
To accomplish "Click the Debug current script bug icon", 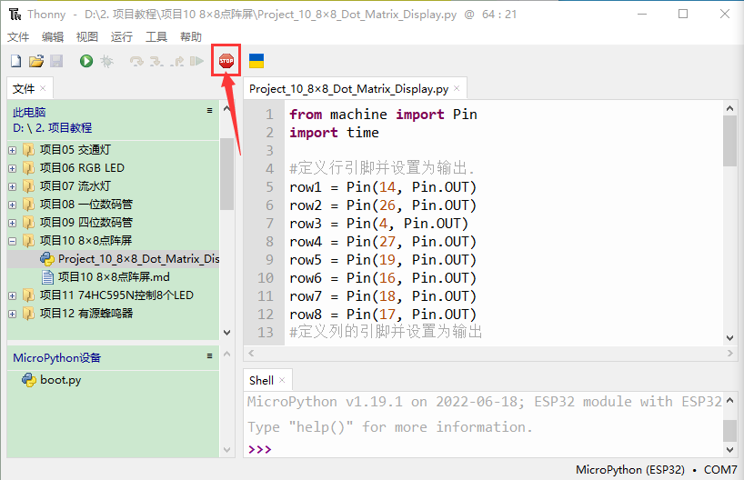I will click(106, 61).
